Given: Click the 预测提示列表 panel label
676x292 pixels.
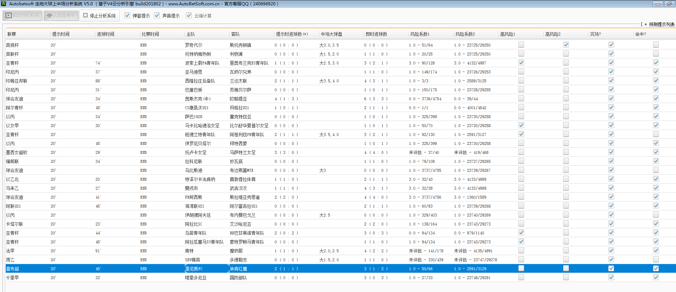Looking at the screenshot, I should pos(661,24).
